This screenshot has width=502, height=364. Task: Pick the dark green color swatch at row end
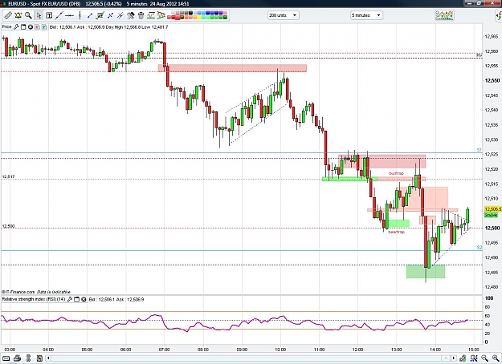tap(225, 18)
